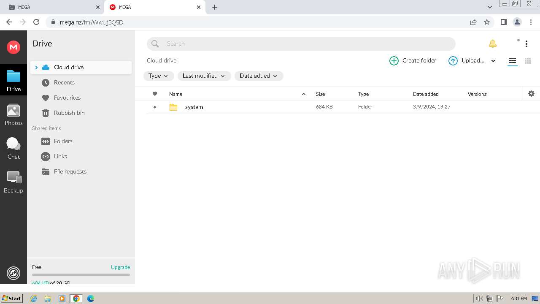
Task: Click the Name sort arrow
Action: tap(303, 94)
